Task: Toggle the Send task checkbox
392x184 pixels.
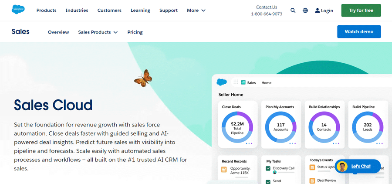Action: tap(268, 182)
